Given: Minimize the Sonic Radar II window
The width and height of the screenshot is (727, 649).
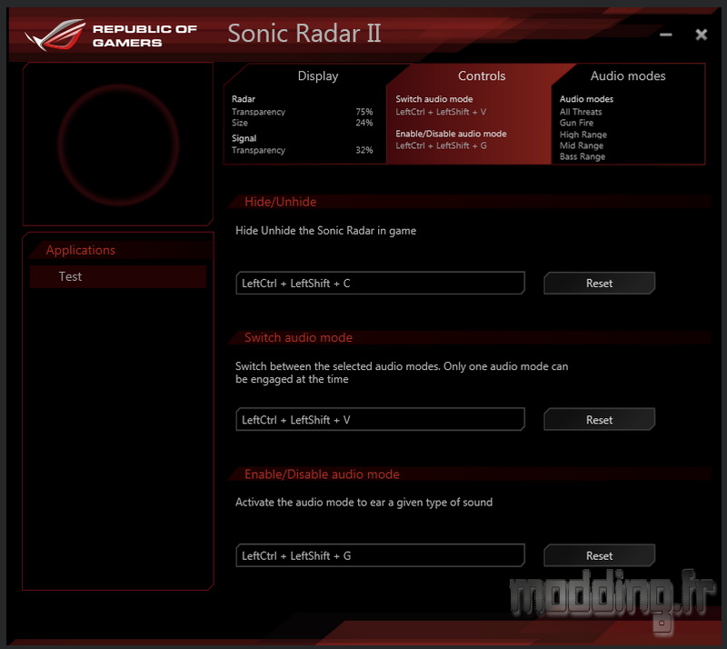Looking at the screenshot, I should [666, 35].
